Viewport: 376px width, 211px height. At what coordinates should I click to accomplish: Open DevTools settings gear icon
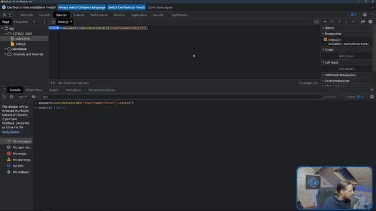coord(365,15)
